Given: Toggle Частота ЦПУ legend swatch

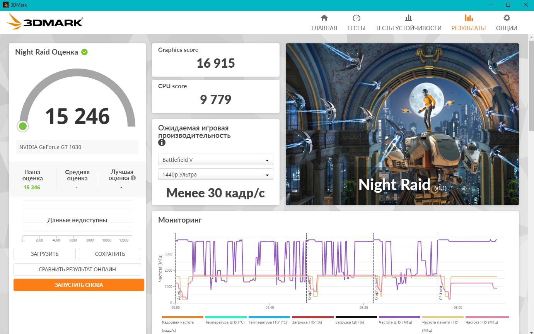Looking at the screenshot, I should click(x=399, y=317).
